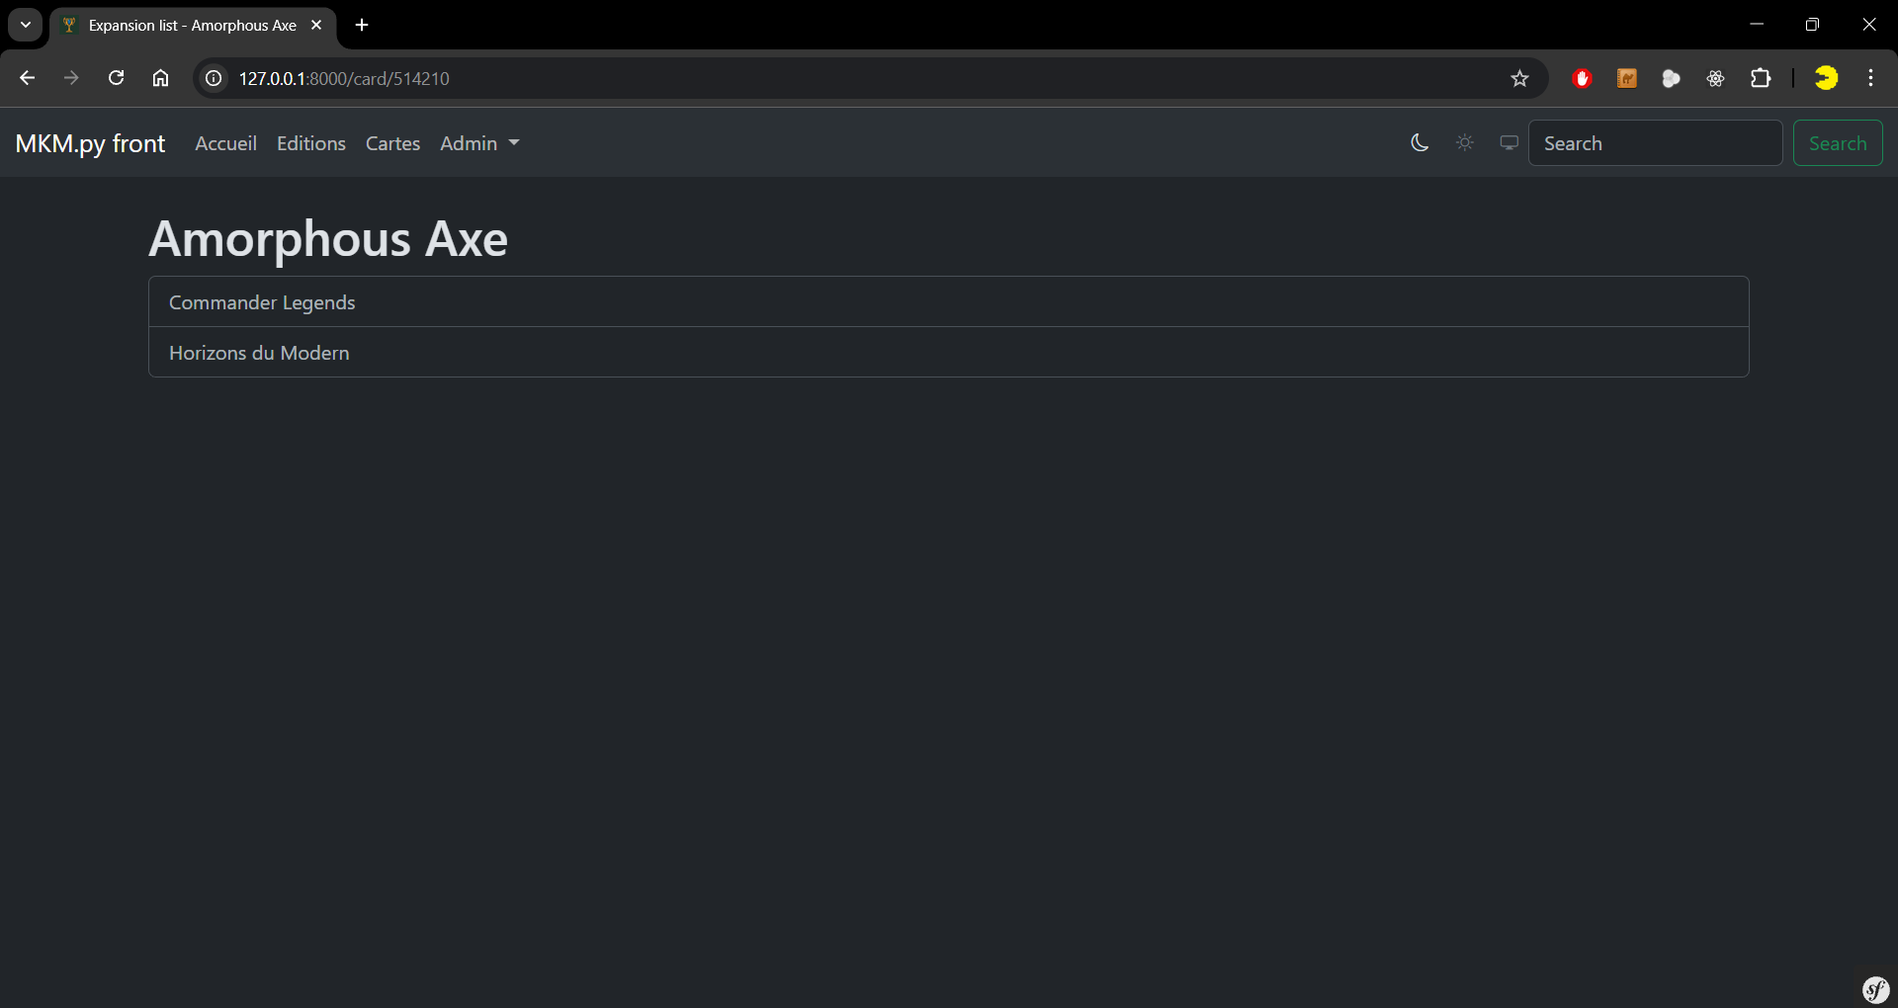Open the yellow Pac-Man profile avatar
This screenshot has height=1008, width=1898.
[x=1826, y=78]
